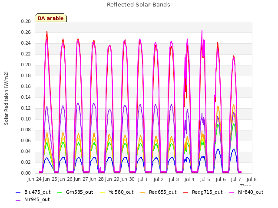Click the Nir945_out legend label

pos(37,199)
